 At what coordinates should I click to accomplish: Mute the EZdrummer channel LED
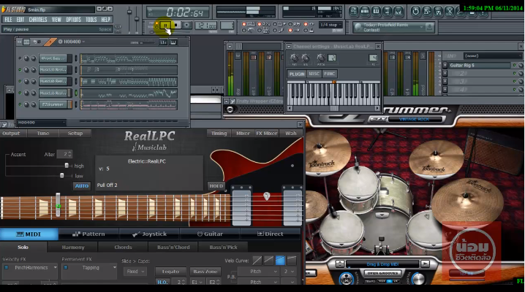[x=20, y=104]
